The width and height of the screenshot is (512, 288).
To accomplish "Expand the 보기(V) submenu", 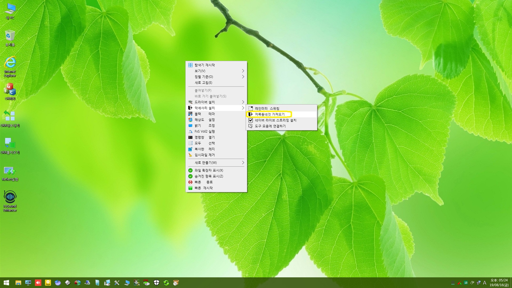I will [216, 71].
